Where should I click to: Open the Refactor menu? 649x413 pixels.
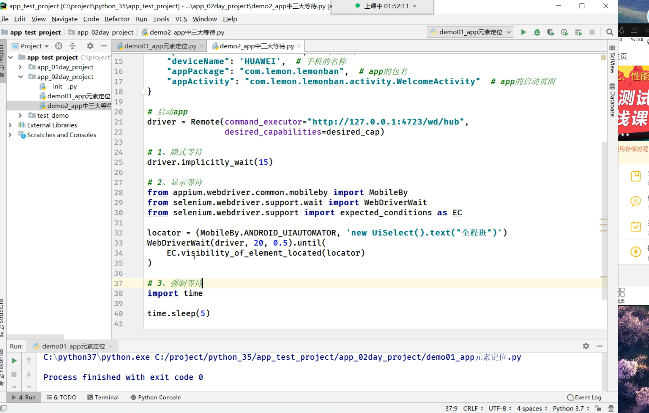pyautogui.click(x=117, y=19)
